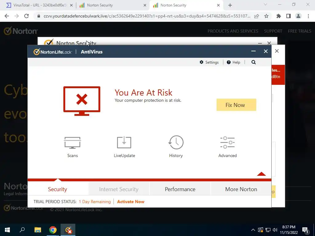
Task: Open the Windows Start menu
Action: [7, 230]
